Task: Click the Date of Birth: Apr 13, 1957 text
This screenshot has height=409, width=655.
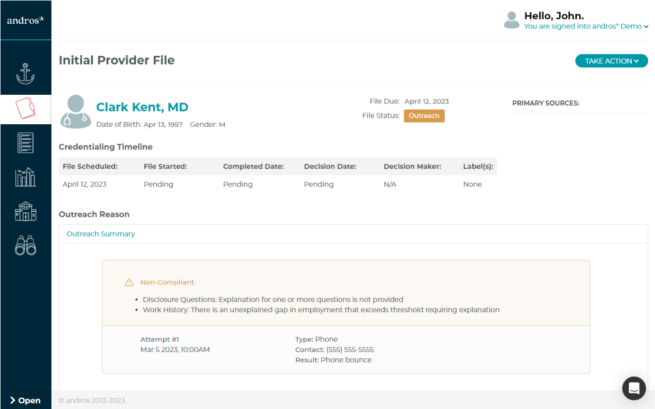Action: coord(139,125)
